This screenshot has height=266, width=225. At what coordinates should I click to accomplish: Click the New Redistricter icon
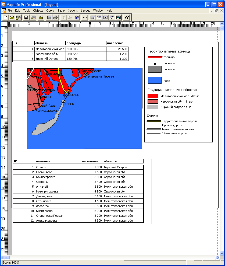[119, 17]
